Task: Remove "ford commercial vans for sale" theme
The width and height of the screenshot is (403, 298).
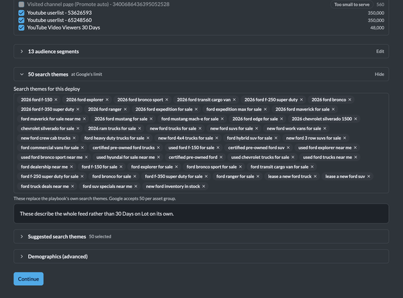Action: tap(82, 148)
